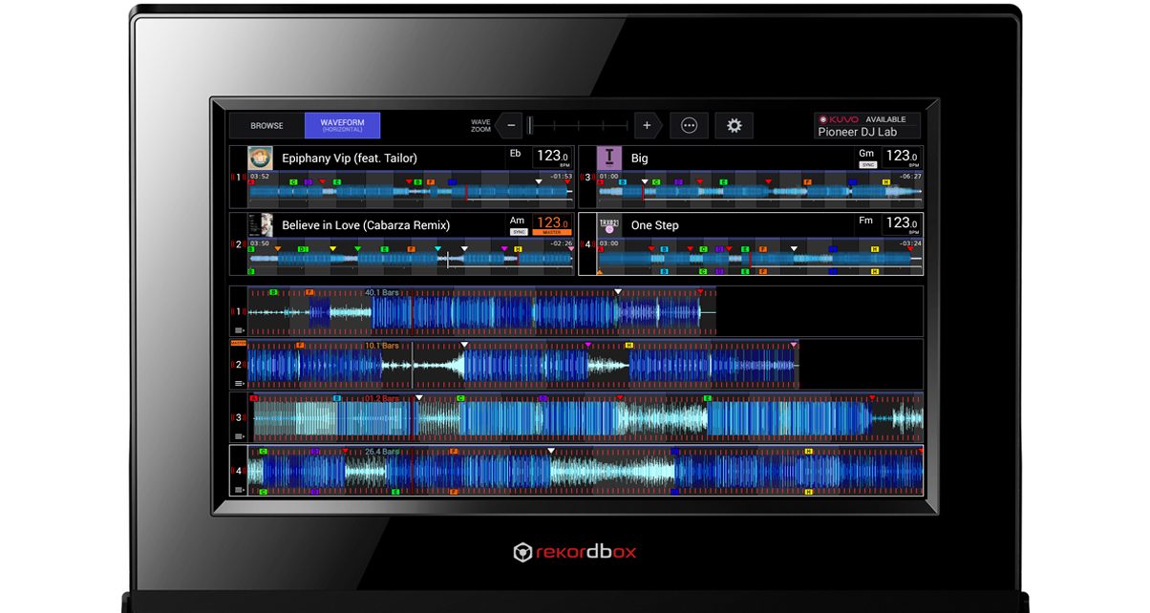Switch to the BROWSE tab

266,125
